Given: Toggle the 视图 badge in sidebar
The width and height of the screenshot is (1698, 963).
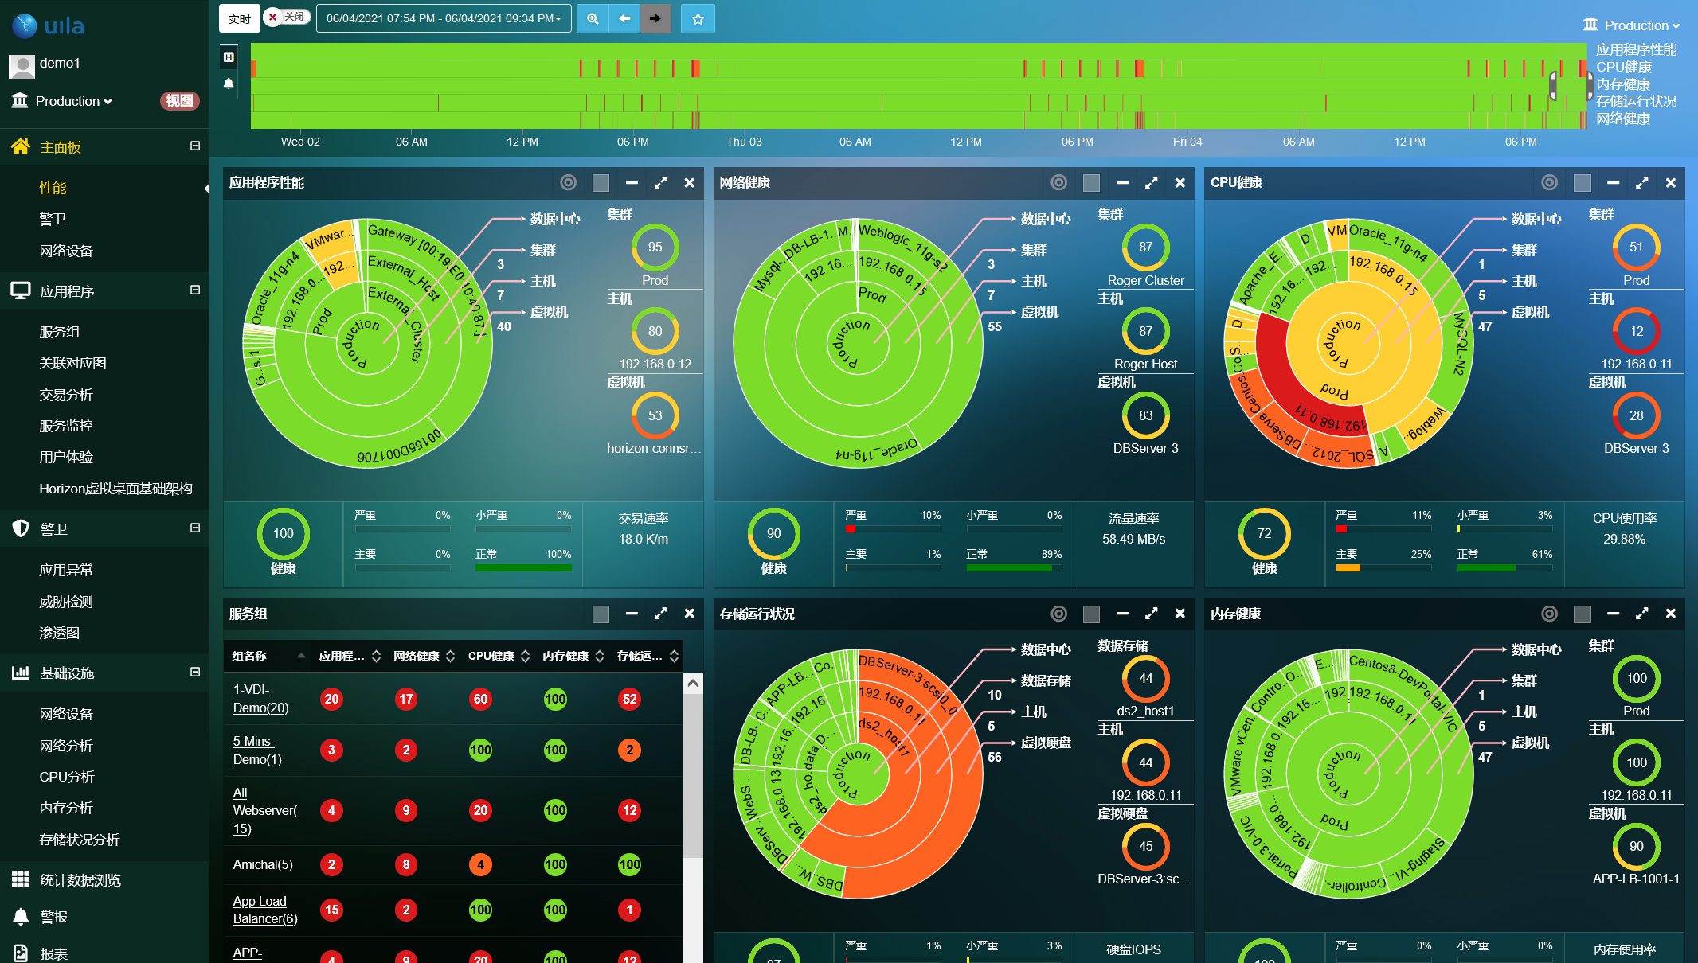Looking at the screenshot, I should pyautogui.click(x=179, y=101).
